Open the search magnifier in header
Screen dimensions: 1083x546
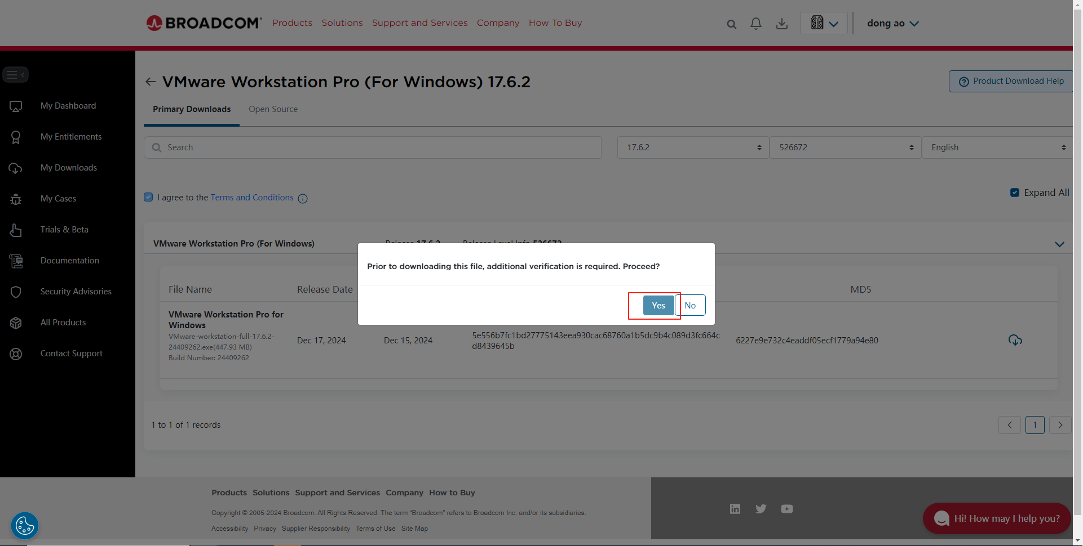[x=731, y=24]
